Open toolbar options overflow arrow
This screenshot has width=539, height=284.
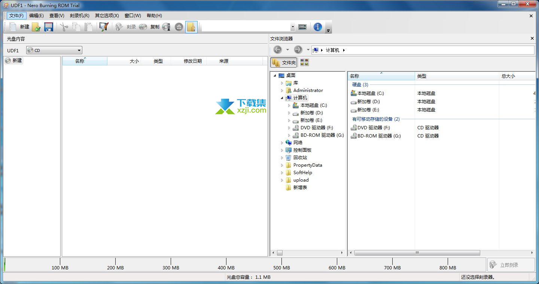coord(328,31)
